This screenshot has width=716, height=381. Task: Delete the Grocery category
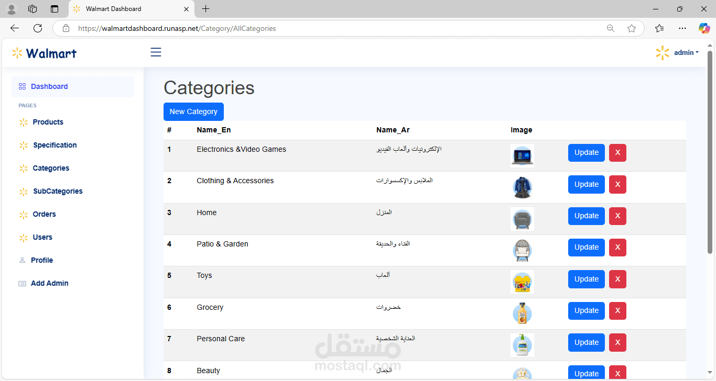617,311
